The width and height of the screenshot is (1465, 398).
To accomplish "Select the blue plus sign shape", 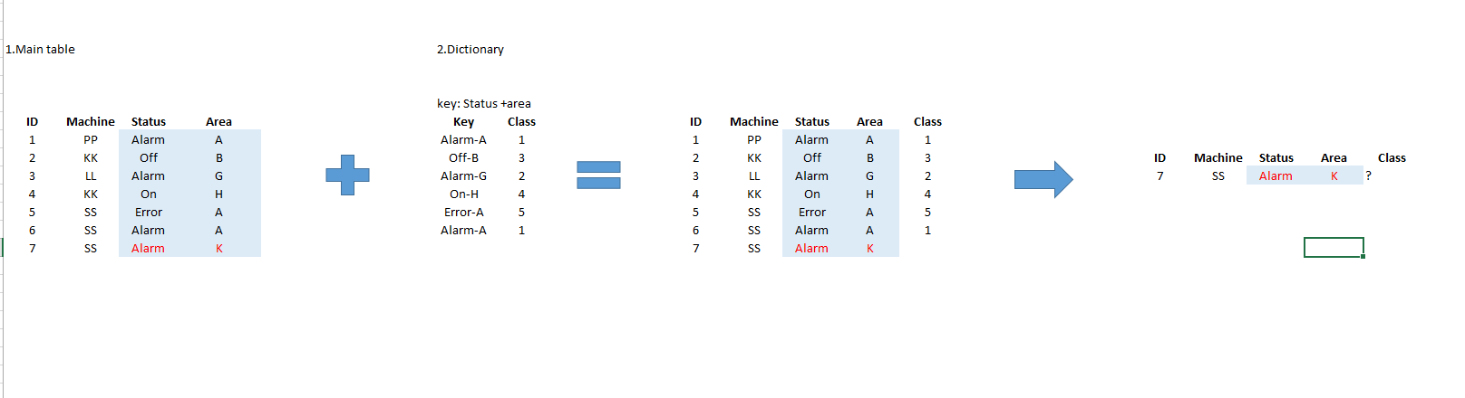I will pyautogui.click(x=347, y=175).
